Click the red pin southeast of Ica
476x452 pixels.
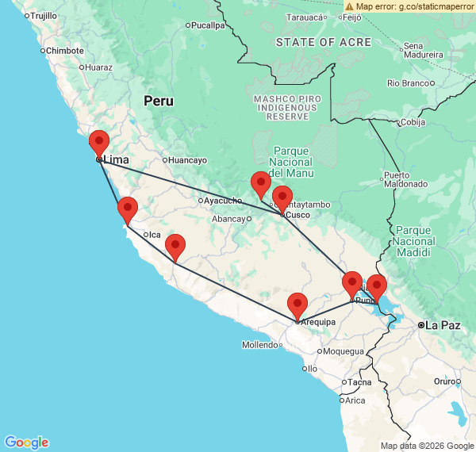point(175,247)
